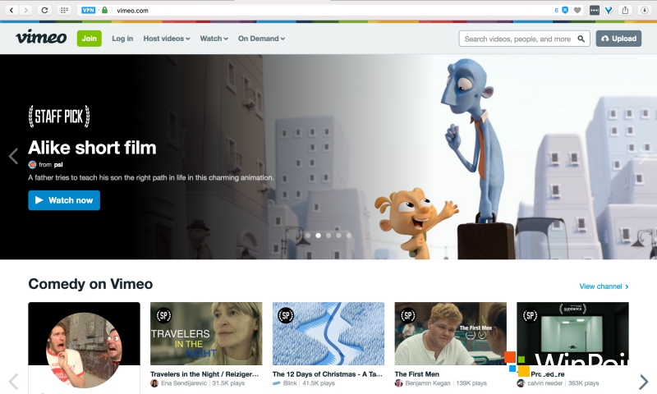Open the psl creator link
This screenshot has height=394, width=657.
[x=58, y=164]
